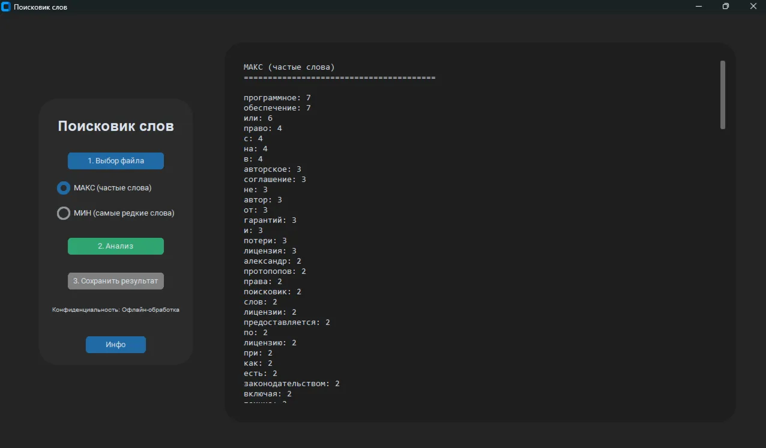Click the result line 'включая: 2'

pyautogui.click(x=268, y=394)
